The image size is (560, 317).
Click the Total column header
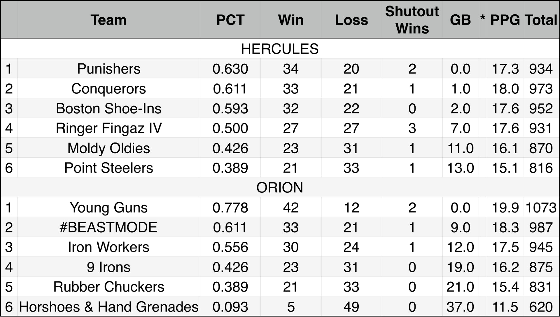pyautogui.click(x=541, y=20)
